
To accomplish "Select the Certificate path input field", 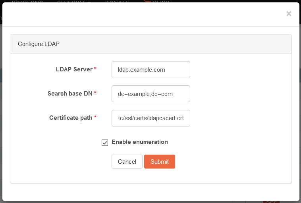I will click(151, 118).
